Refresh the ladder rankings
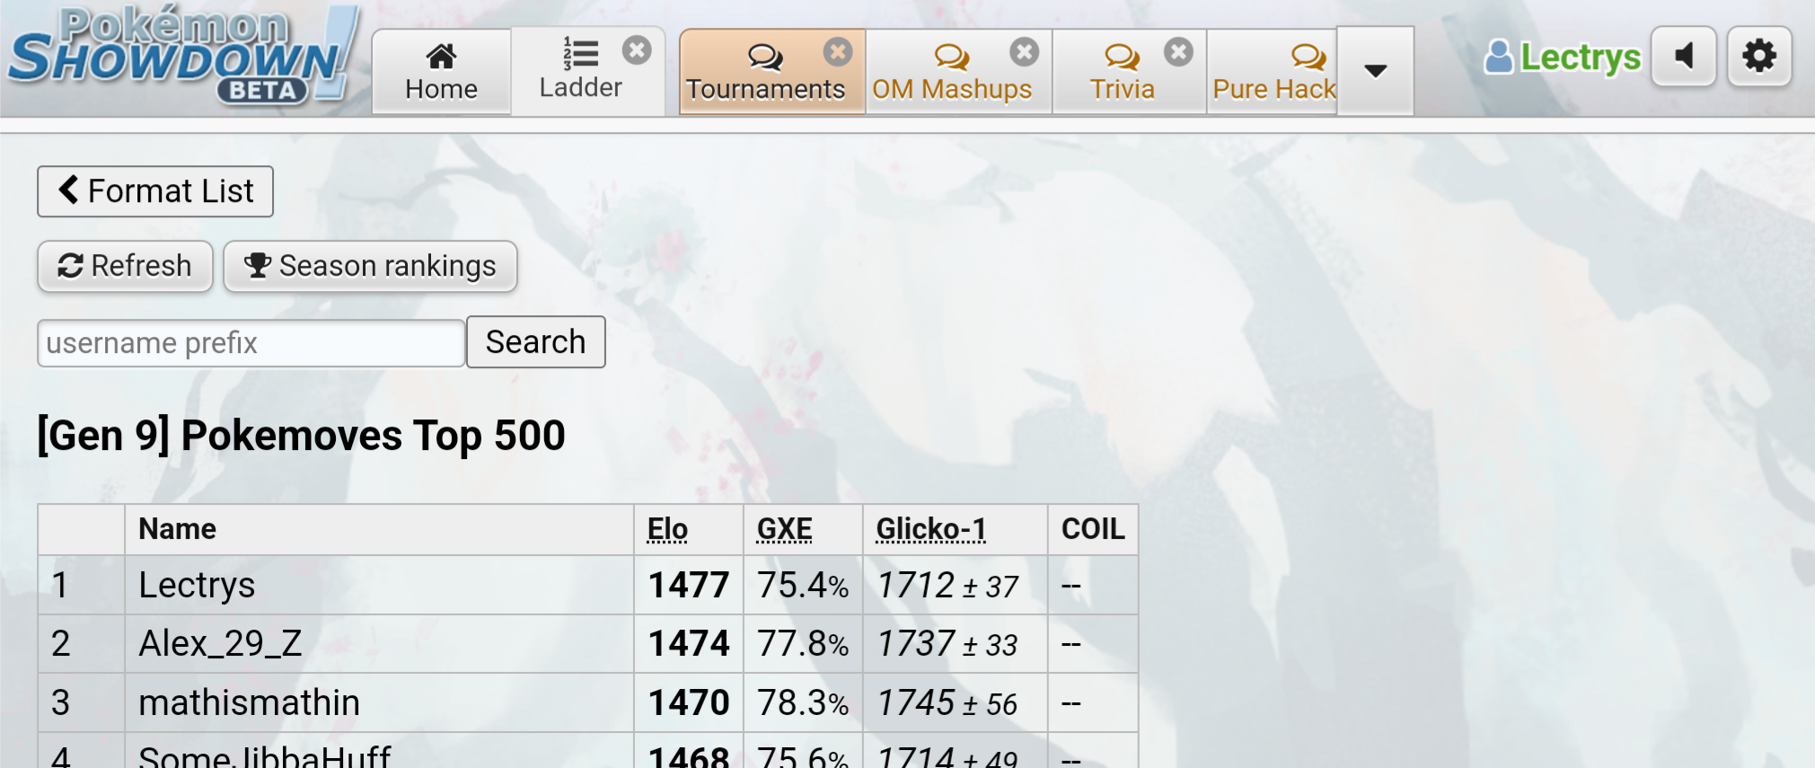This screenshot has width=1815, height=768. pyautogui.click(x=125, y=266)
